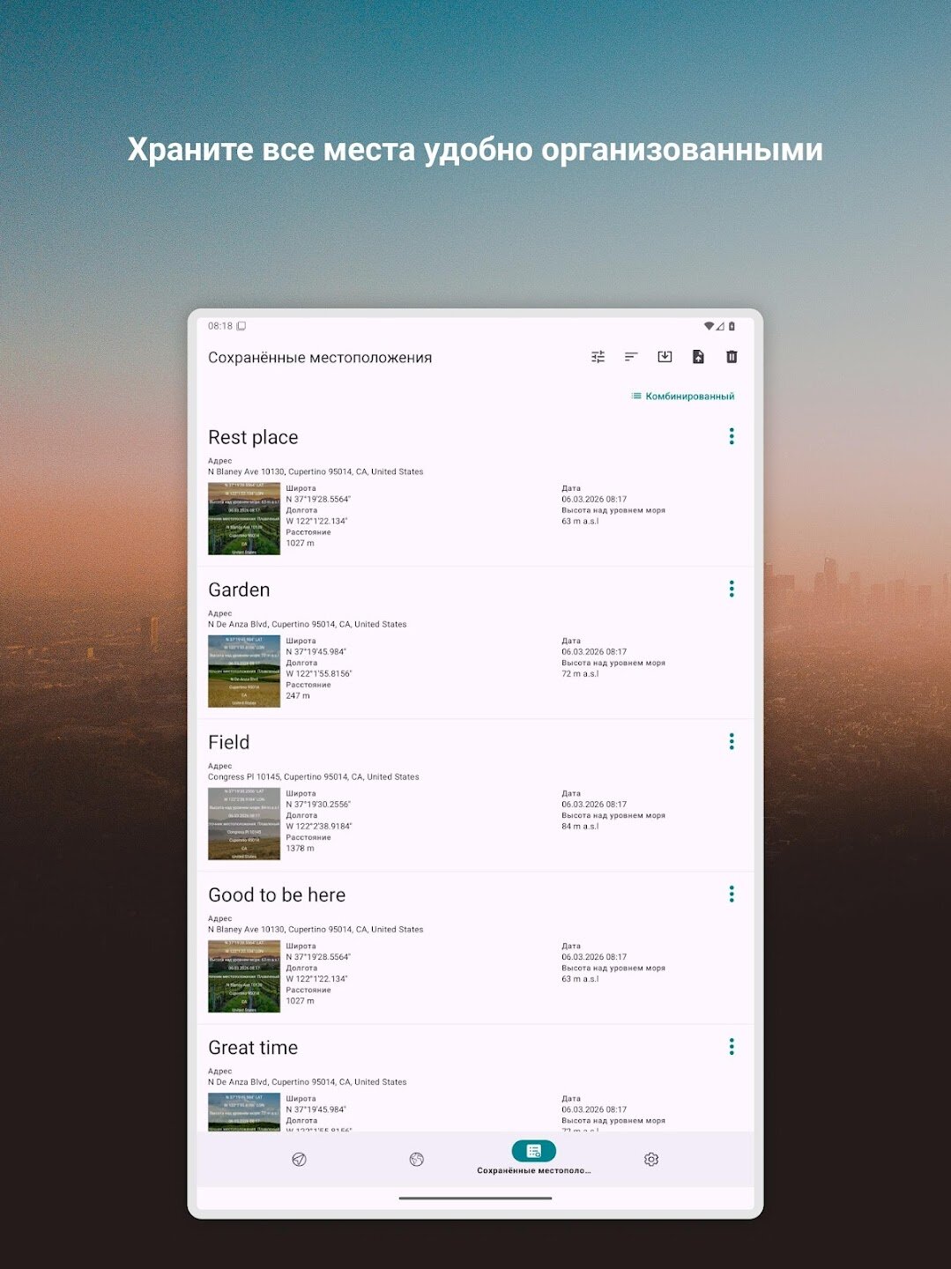Screen dimensions: 951x1269
Task: Tap the Wi-Fi status icon
Action: [709, 326]
